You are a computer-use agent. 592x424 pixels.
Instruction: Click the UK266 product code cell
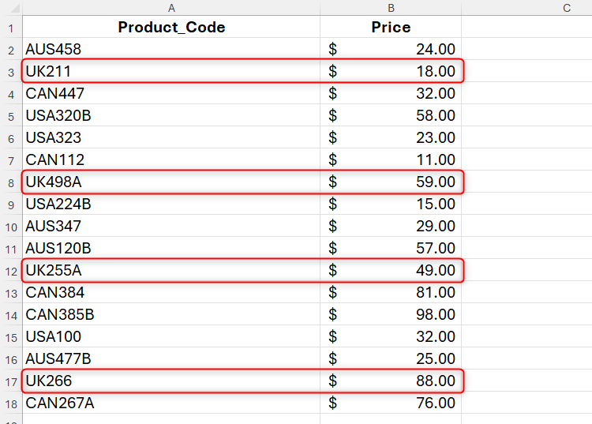click(171, 381)
